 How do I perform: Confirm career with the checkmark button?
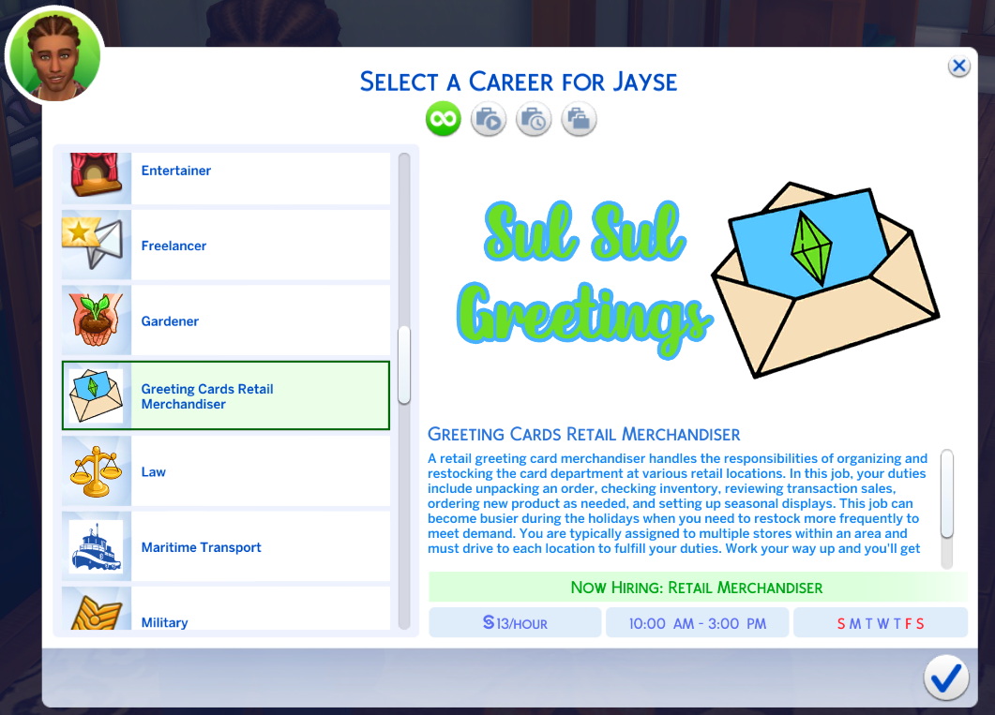tap(945, 677)
